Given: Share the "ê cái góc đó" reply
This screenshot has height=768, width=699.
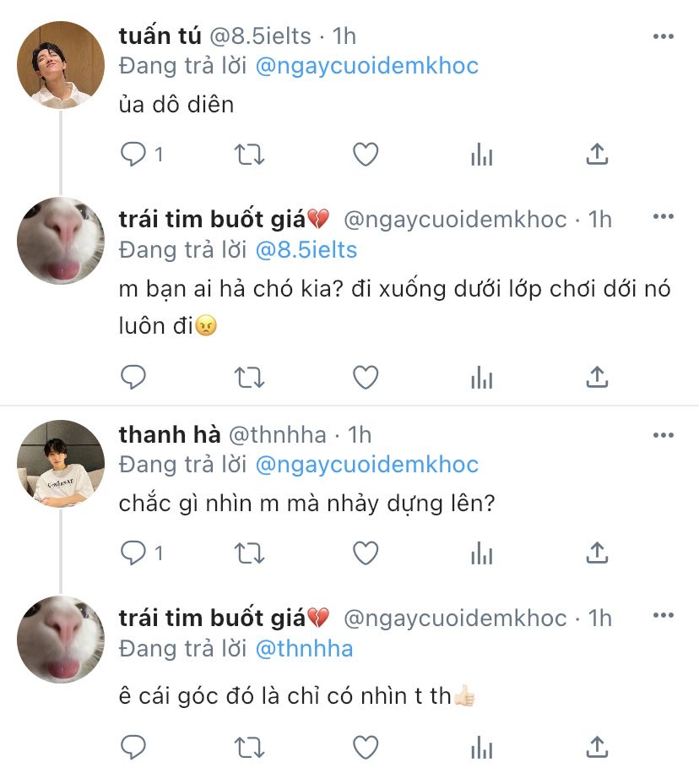Looking at the screenshot, I should [x=597, y=747].
